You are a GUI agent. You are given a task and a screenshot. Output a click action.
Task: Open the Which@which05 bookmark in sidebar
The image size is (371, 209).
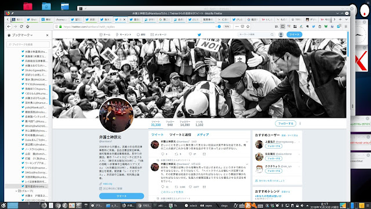click(35, 126)
